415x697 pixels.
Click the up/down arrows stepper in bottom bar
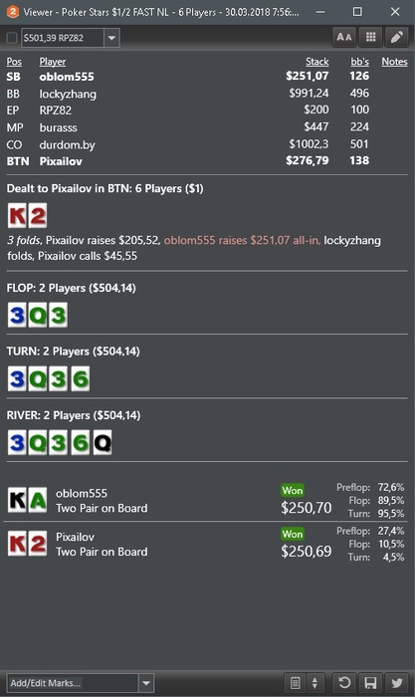coord(314,682)
